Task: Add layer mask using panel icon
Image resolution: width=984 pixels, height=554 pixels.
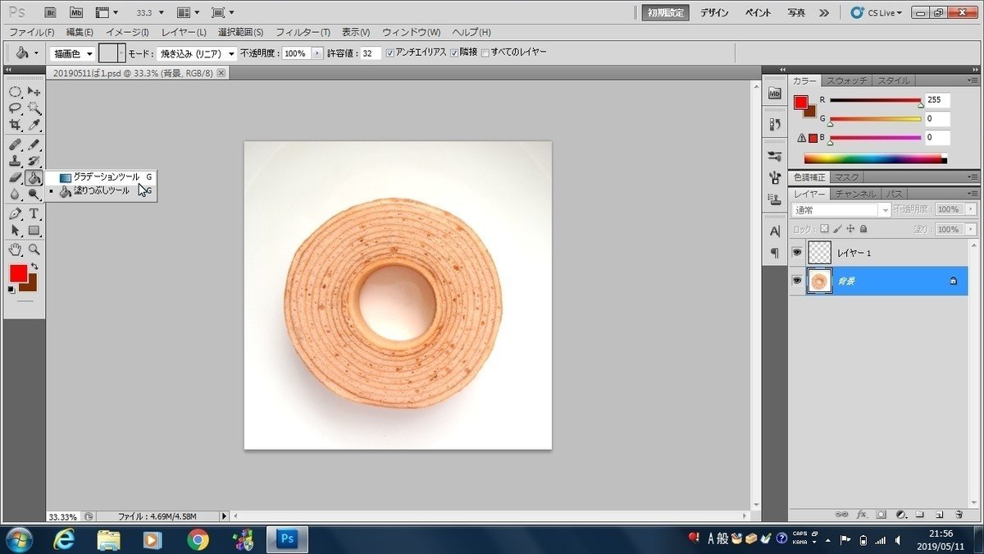Action: [x=881, y=515]
